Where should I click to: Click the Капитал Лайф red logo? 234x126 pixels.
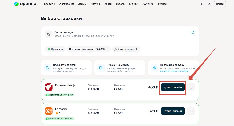click(49, 87)
